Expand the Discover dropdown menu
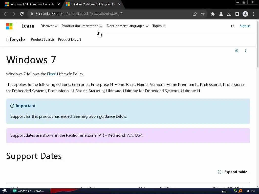The width and height of the screenshot is (259, 194). [49, 26]
